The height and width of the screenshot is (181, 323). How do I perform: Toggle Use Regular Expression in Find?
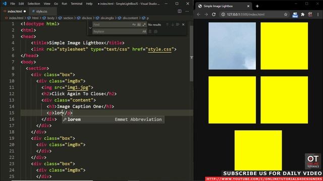click(x=144, y=25)
